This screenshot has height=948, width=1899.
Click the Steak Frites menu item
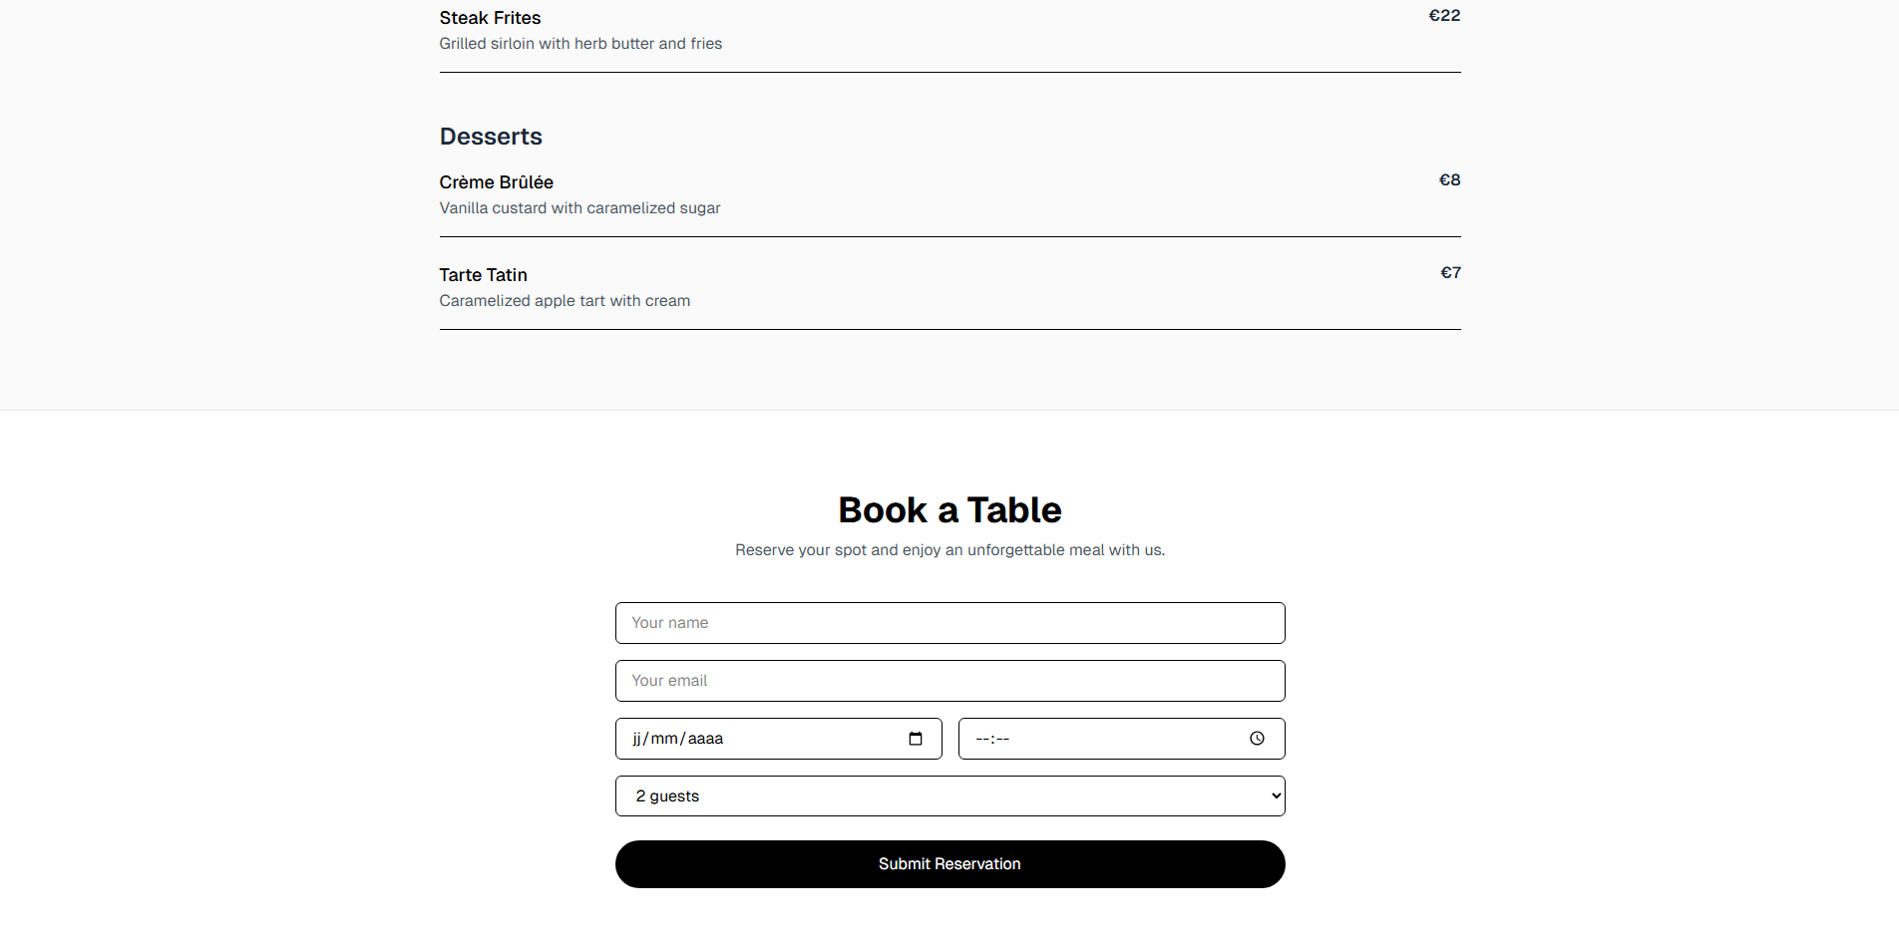490,18
